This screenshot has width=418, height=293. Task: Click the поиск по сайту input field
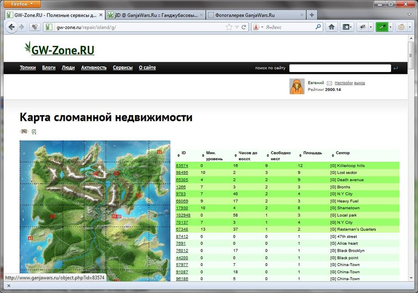coord(340,68)
